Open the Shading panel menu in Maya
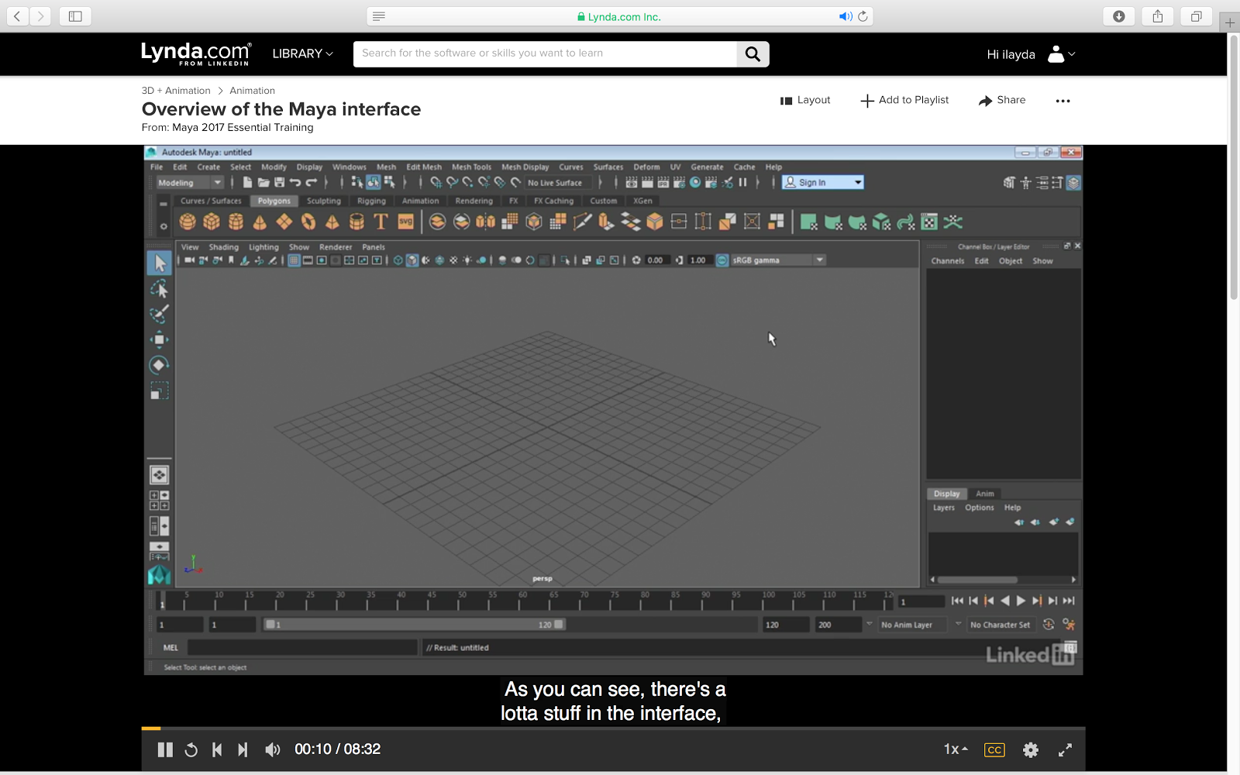The image size is (1240, 775). tap(224, 247)
